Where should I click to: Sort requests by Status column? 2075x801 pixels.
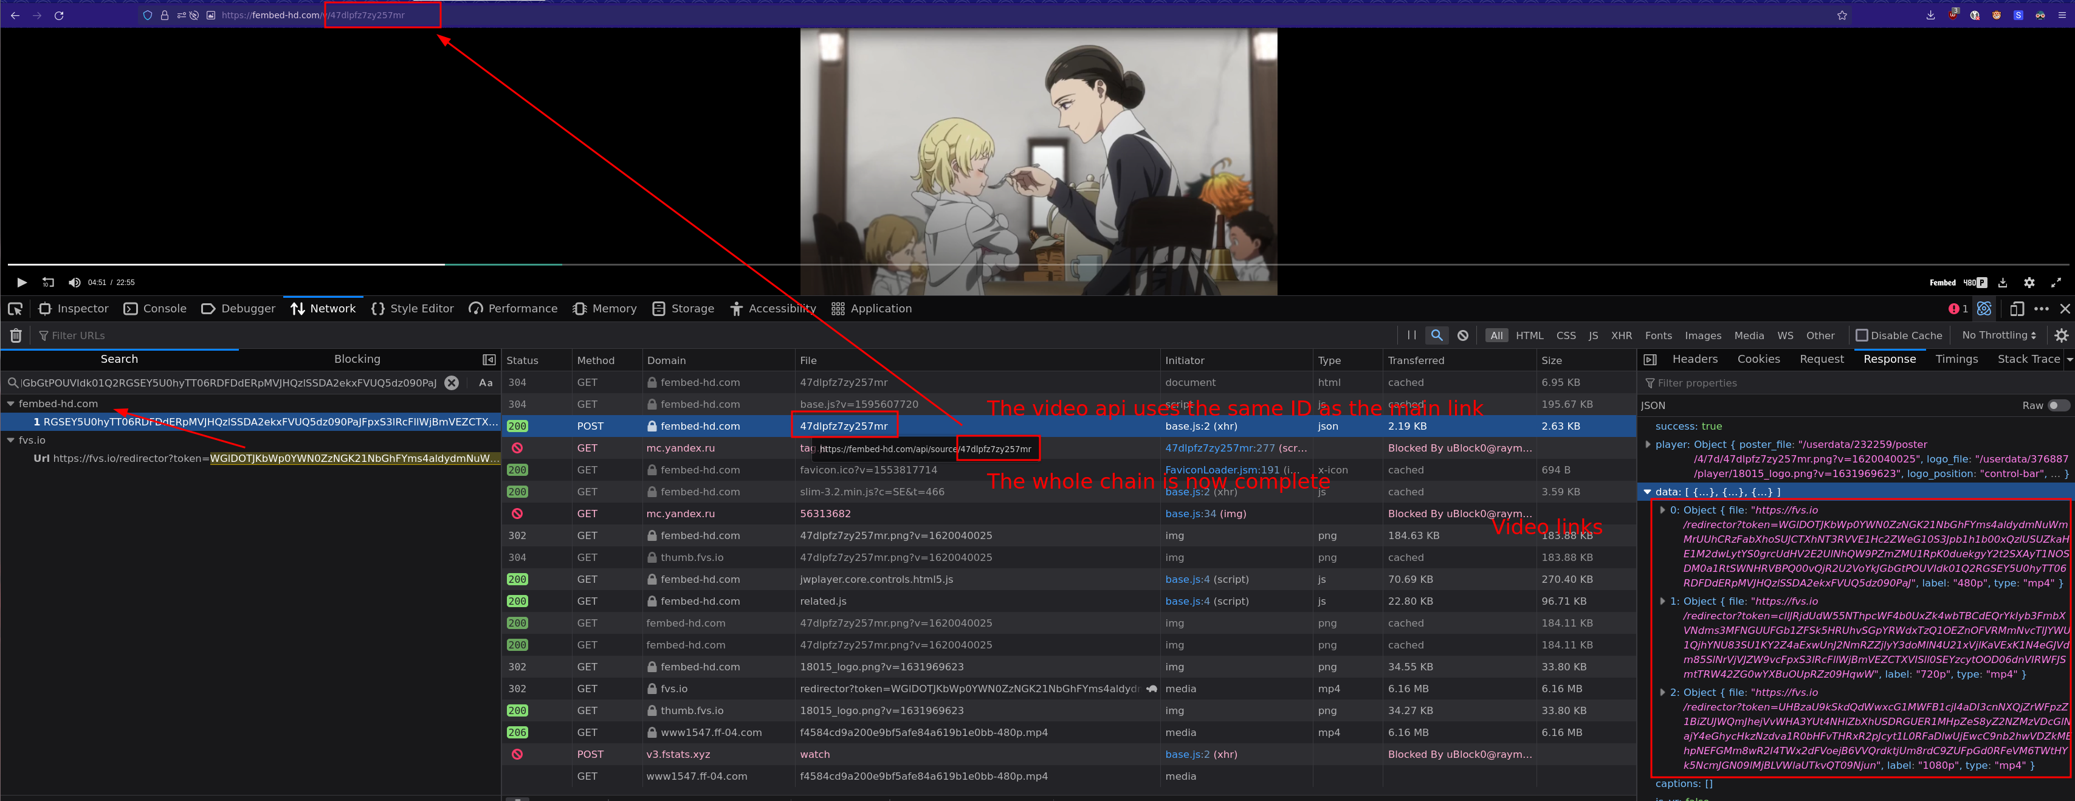click(535, 360)
